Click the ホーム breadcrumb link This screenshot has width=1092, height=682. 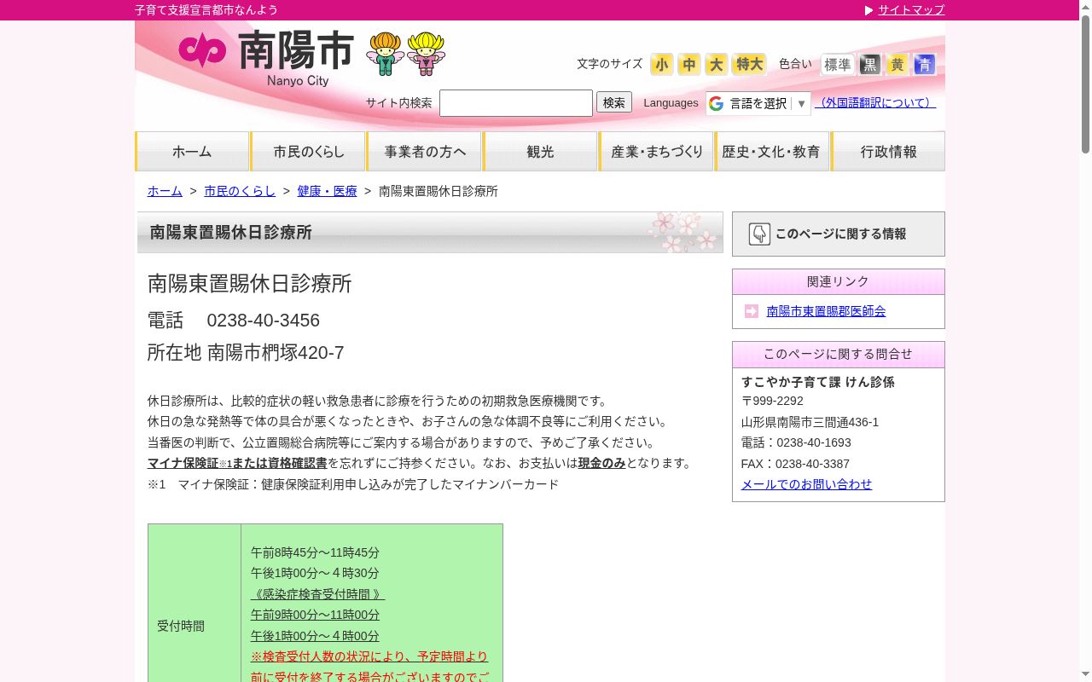click(x=165, y=191)
